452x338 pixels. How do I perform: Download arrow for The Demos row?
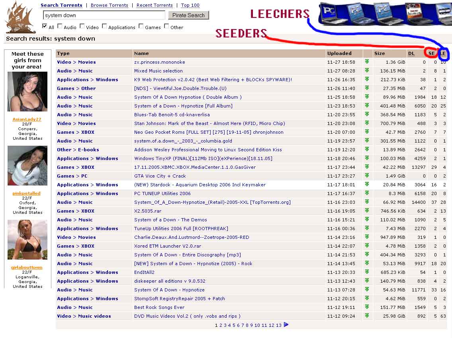pyautogui.click(x=367, y=219)
